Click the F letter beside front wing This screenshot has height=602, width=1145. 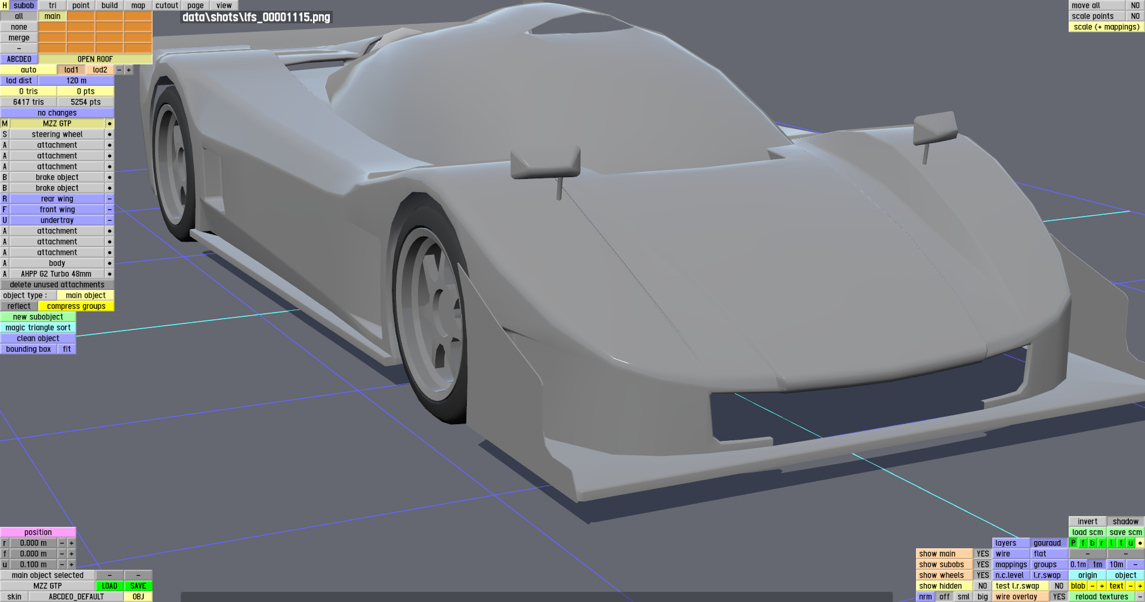point(5,209)
